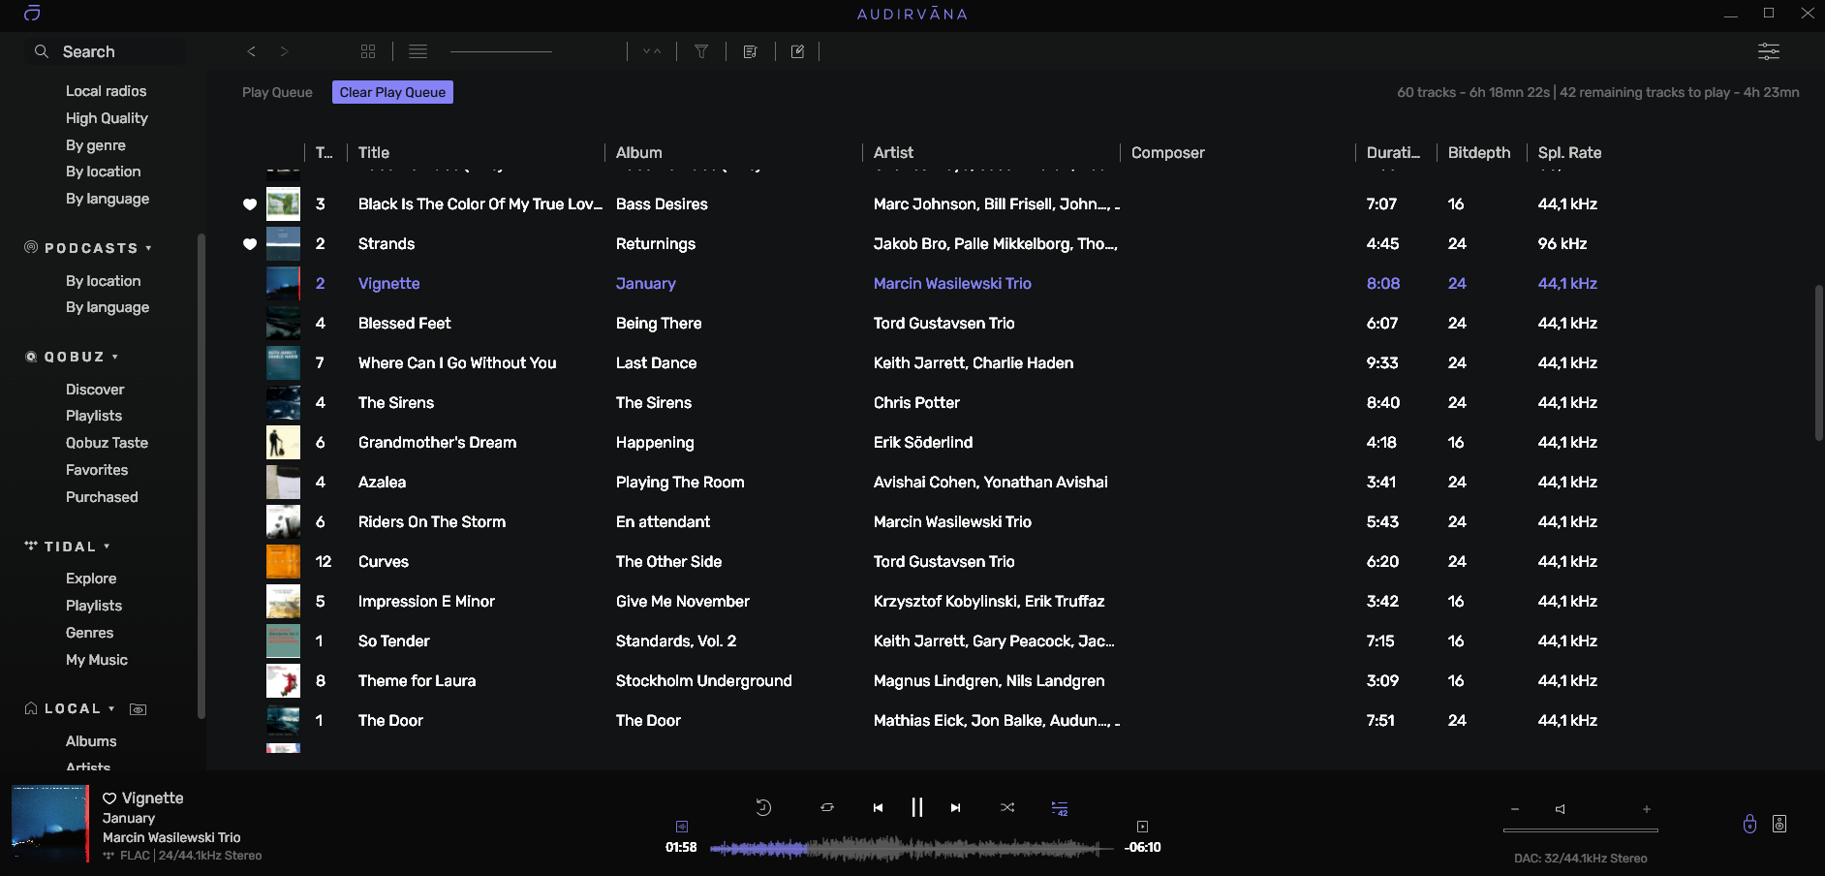Viewport: 1825px width, 876px height.
Task: Skip to the next track
Action: (955, 807)
